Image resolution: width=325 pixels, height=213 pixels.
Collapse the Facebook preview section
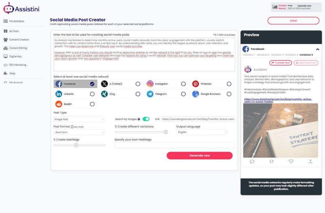(x=317, y=49)
